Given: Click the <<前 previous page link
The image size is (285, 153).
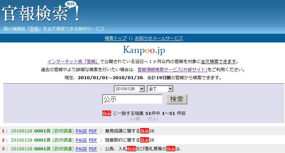Looking at the screenshot, I should [135, 119].
